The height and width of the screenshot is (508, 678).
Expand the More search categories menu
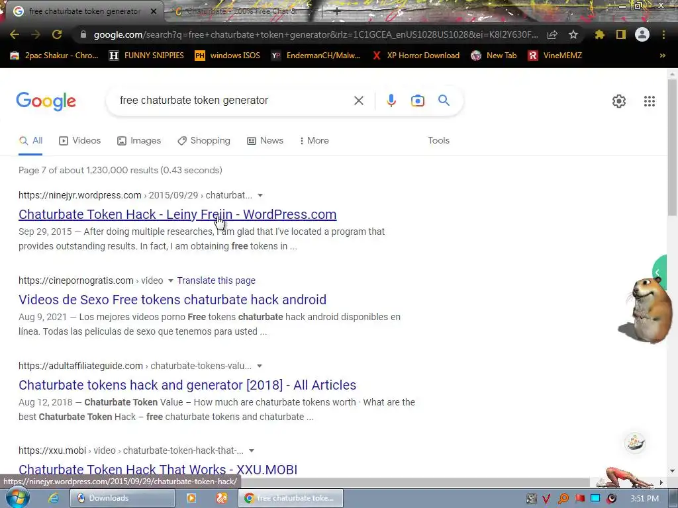click(314, 140)
